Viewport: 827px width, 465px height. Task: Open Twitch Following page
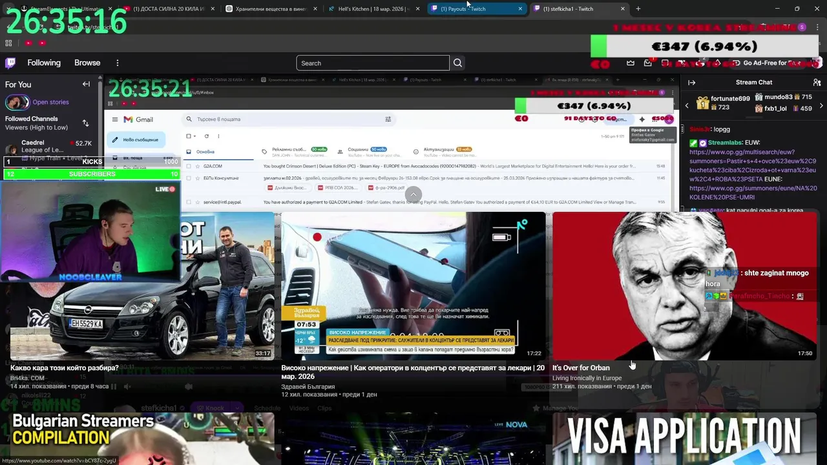(44, 63)
